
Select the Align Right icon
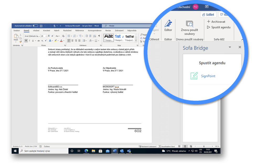pos(76,40)
